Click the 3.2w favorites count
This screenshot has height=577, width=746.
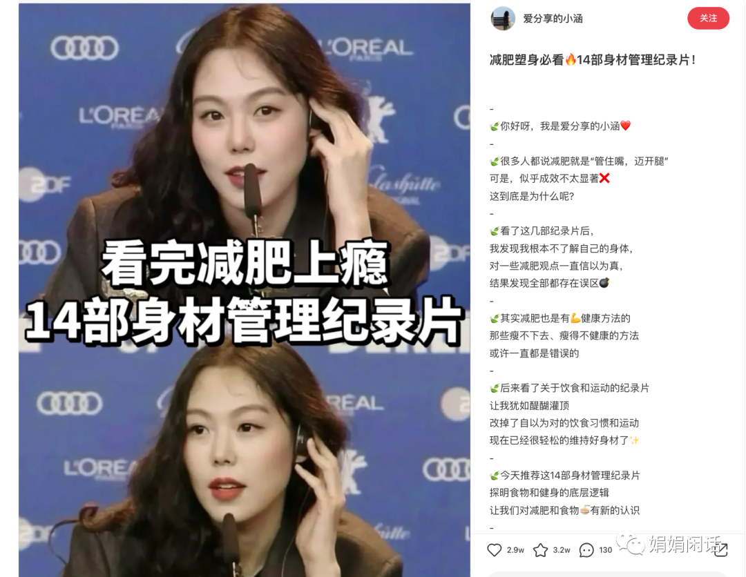pyautogui.click(x=562, y=550)
